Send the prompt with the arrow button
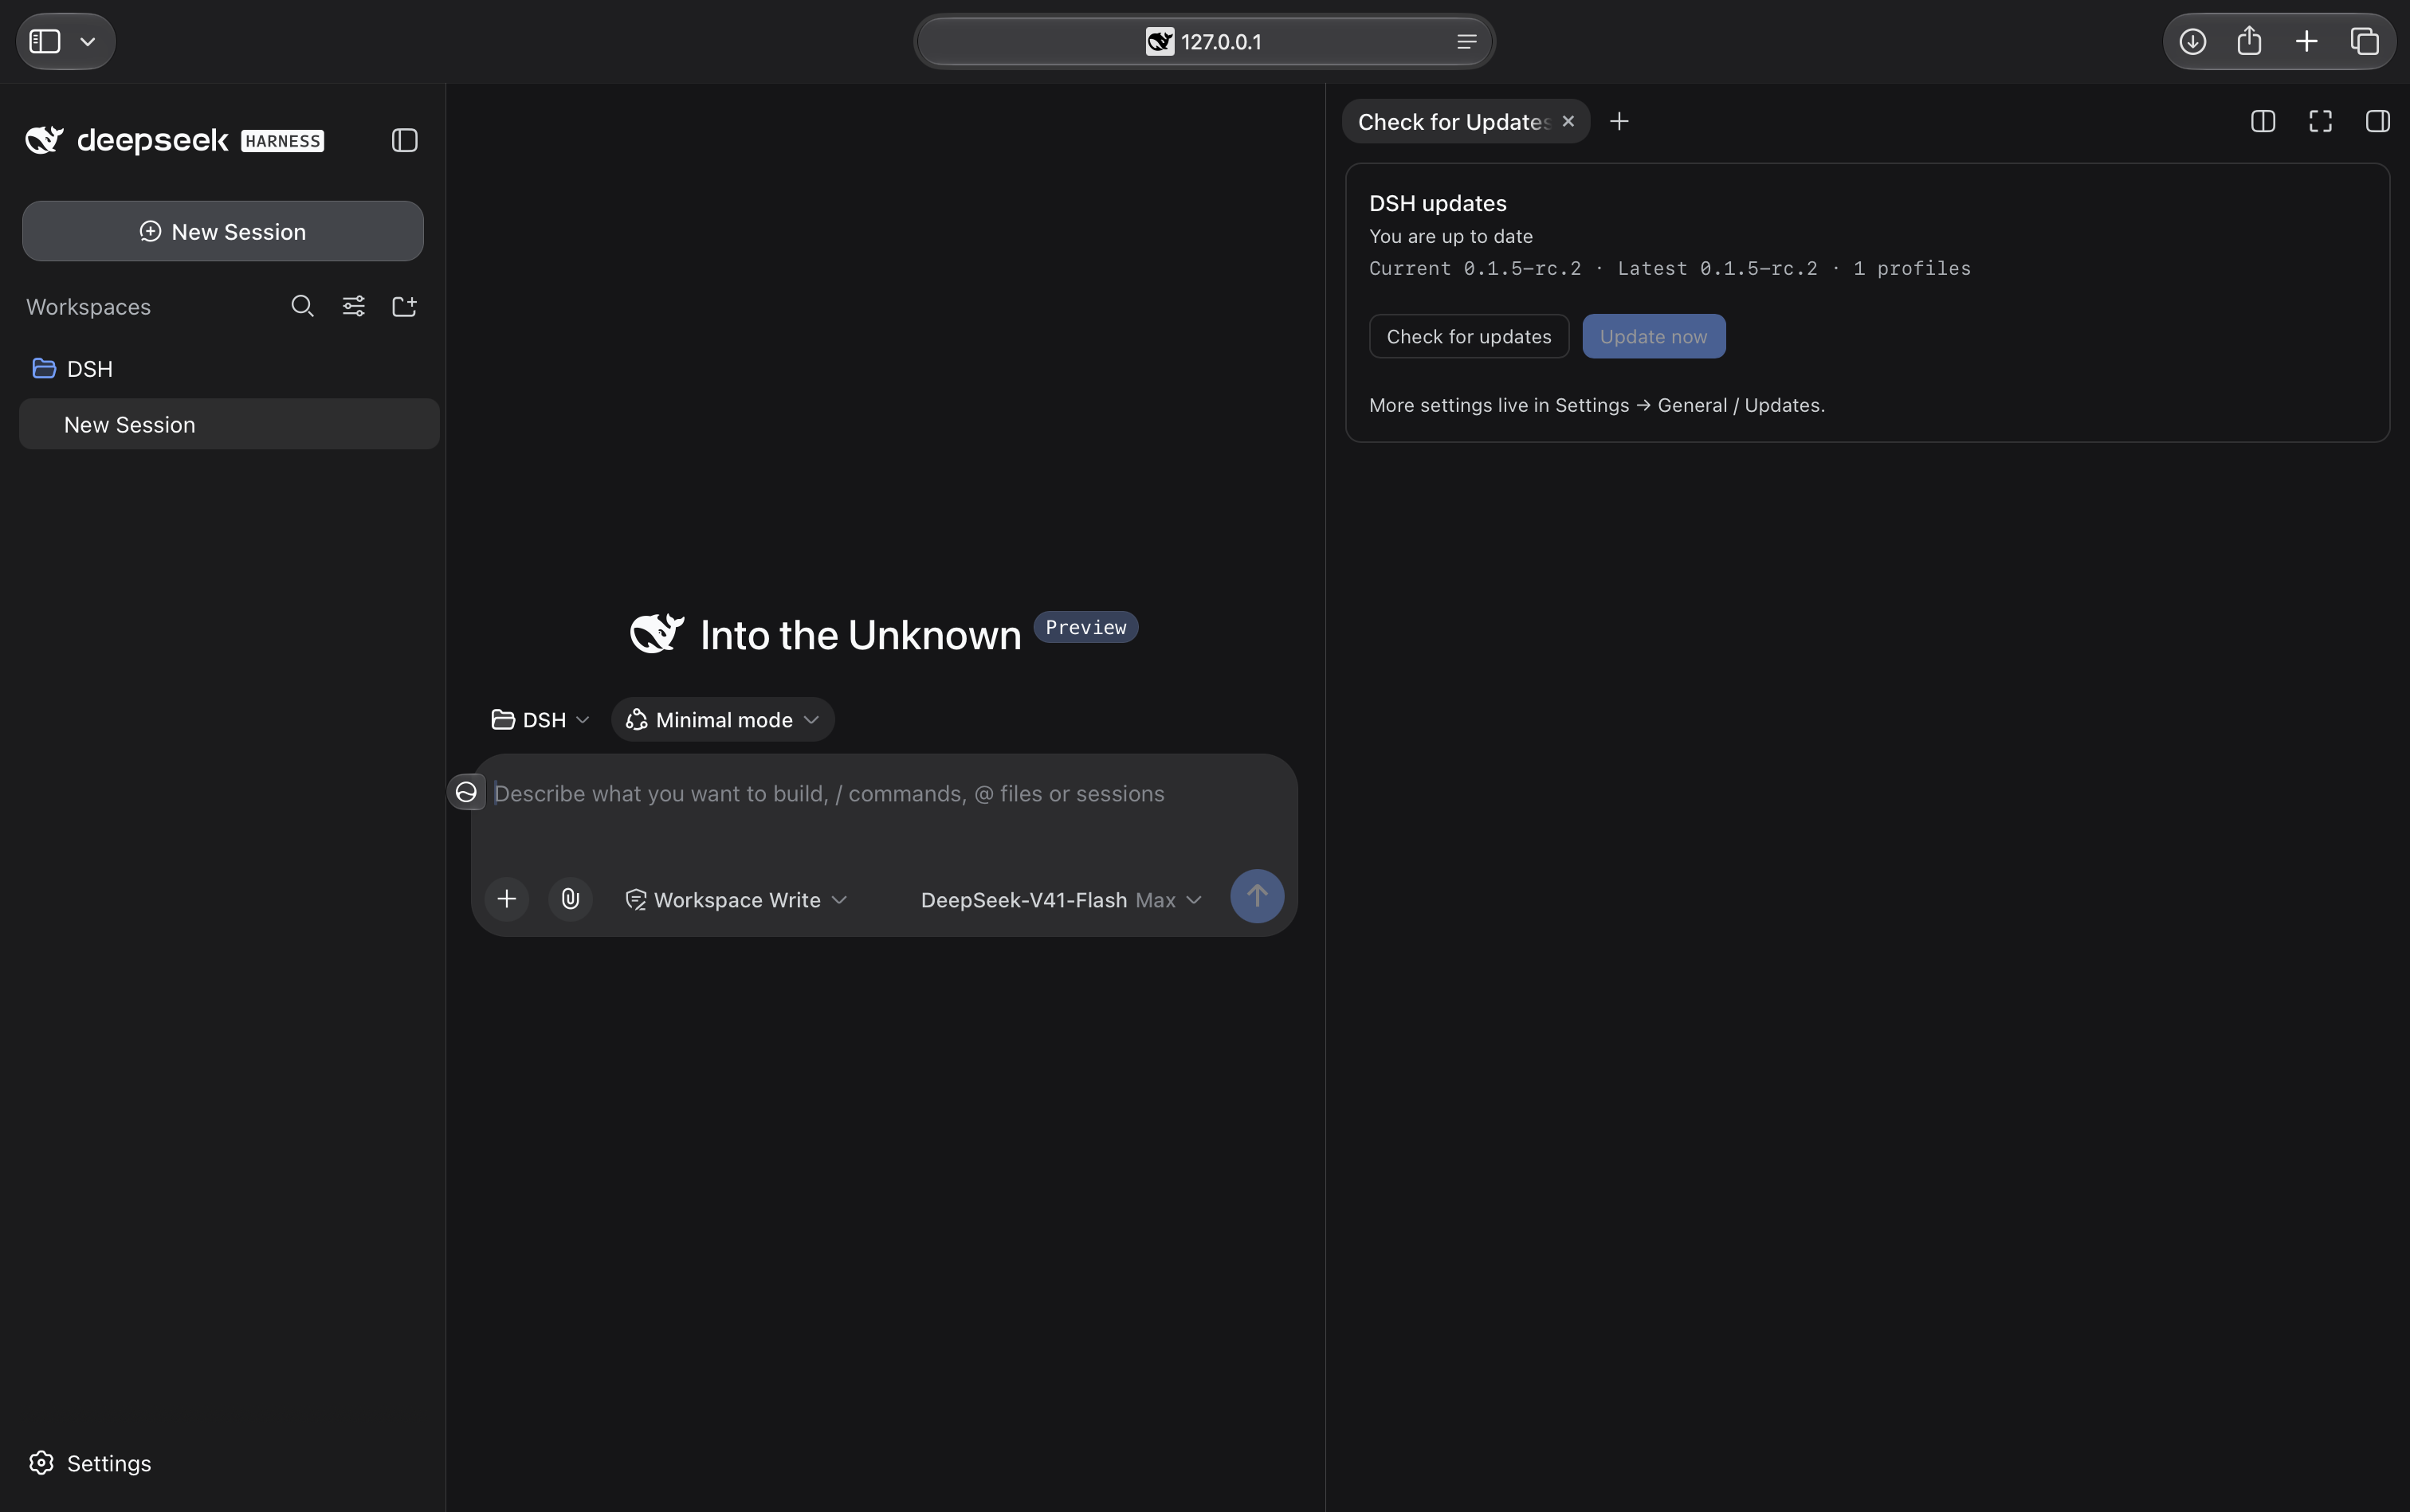2410x1512 pixels. [x=1257, y=896]
